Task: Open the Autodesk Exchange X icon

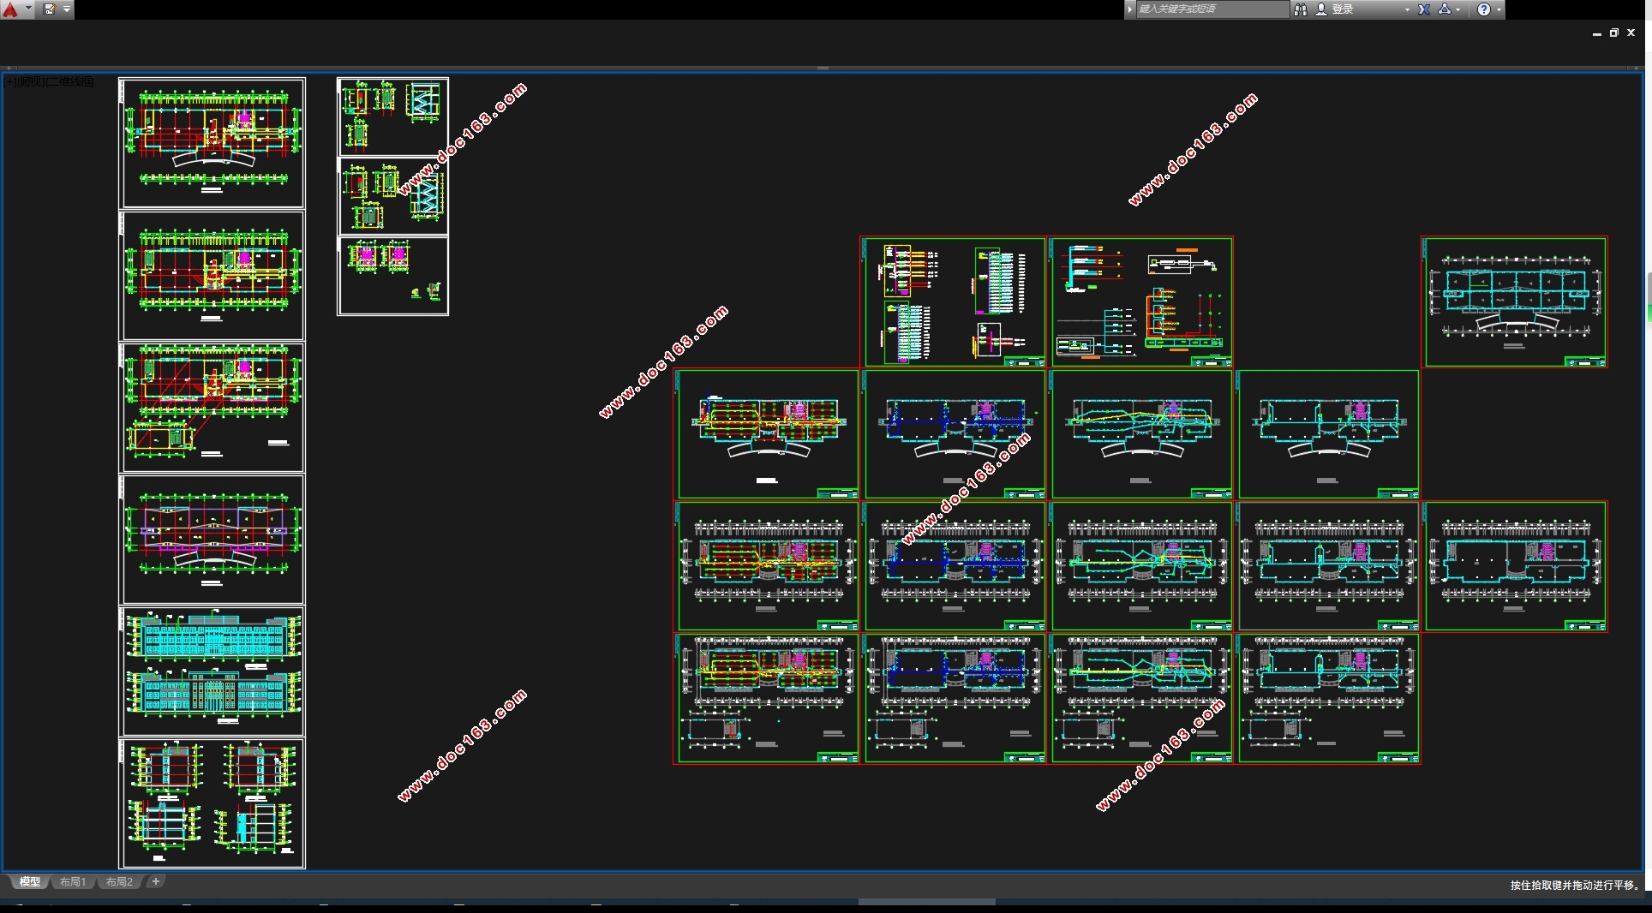Action: [x=1424, y=9]
